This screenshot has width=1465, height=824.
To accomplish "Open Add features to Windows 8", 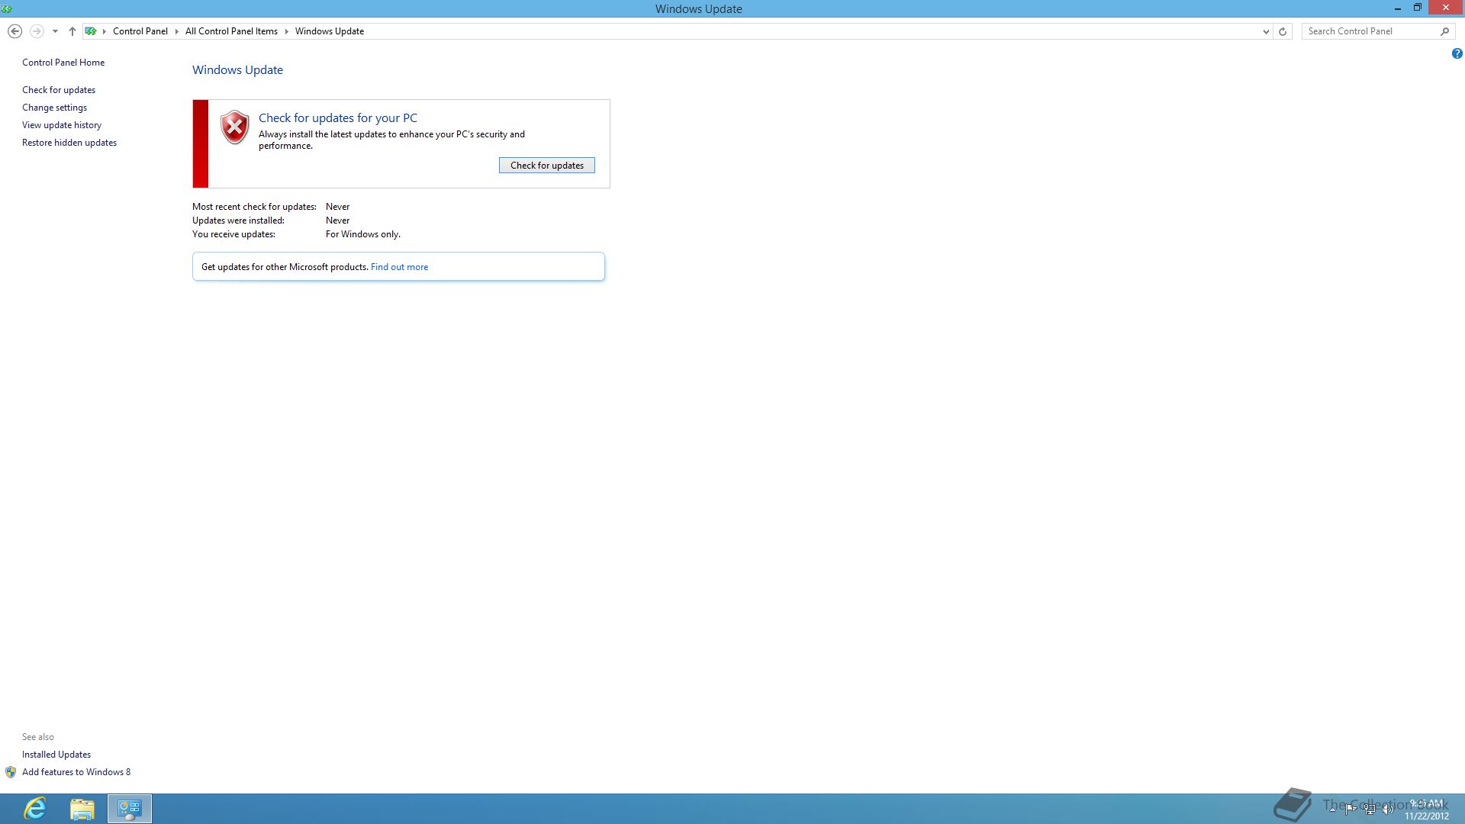I will pos(76,772).
